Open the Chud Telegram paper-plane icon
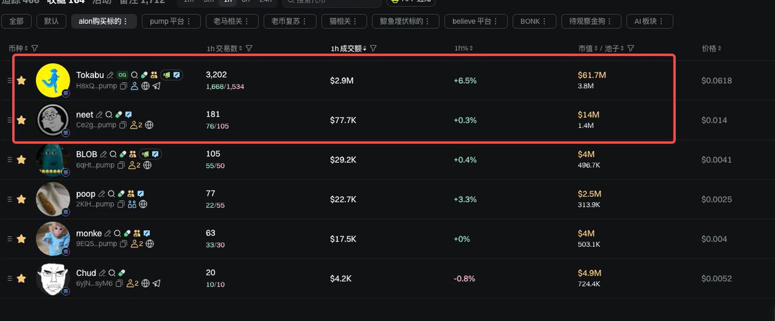The image size is (775, 321). point(156,284)
